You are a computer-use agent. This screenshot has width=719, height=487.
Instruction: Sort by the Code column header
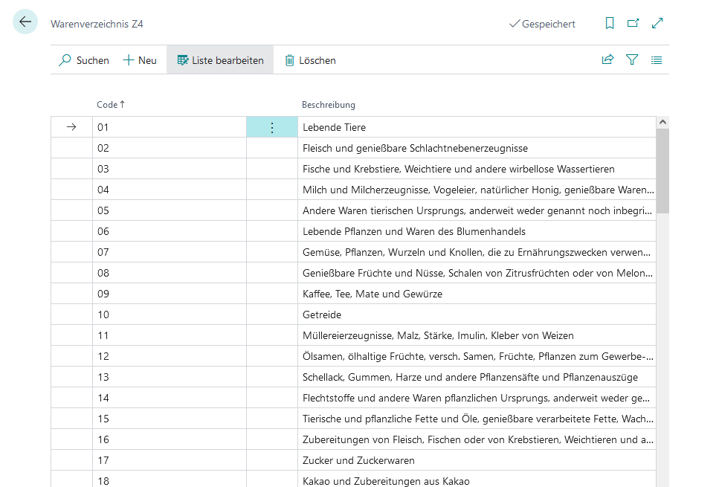(x=107, y=105)
